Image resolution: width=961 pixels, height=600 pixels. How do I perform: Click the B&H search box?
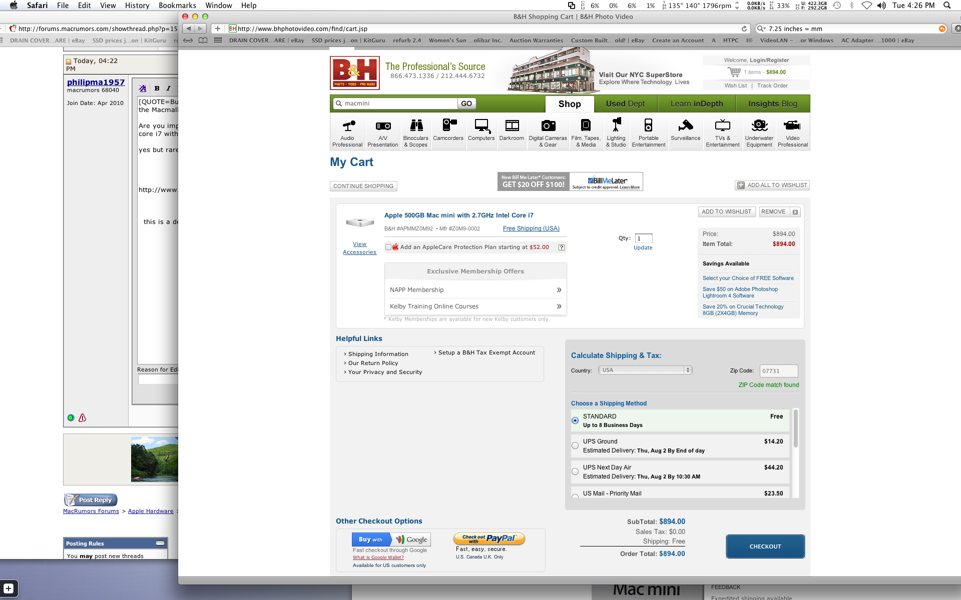click(395, 103)
